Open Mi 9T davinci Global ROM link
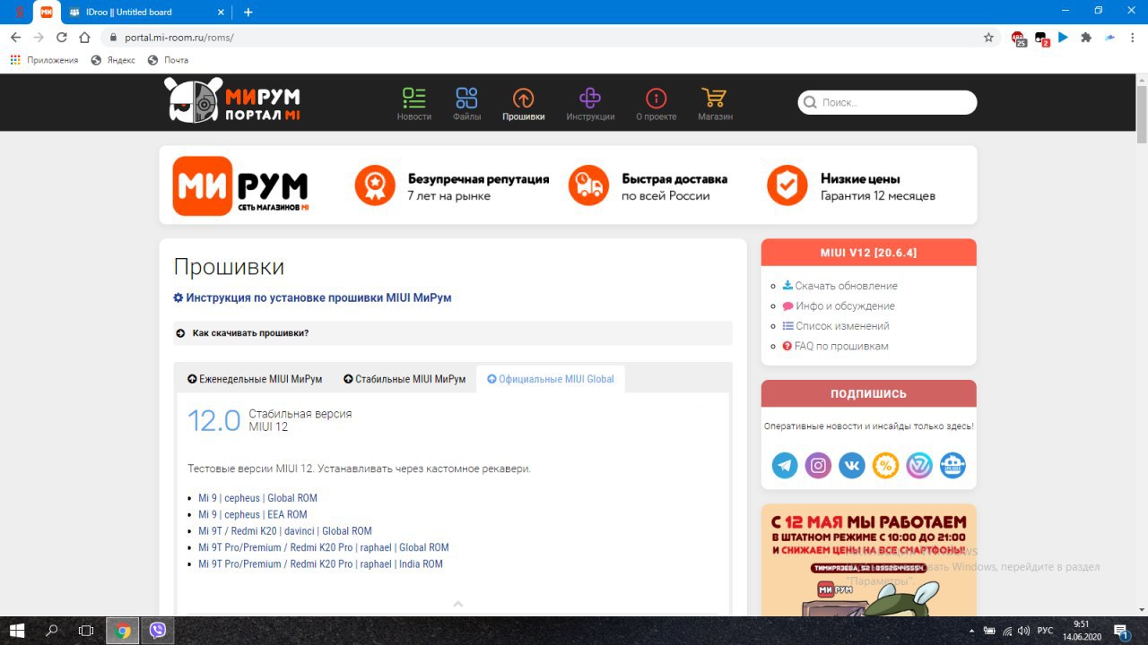The image size is (1148, 645). (285, 531)
